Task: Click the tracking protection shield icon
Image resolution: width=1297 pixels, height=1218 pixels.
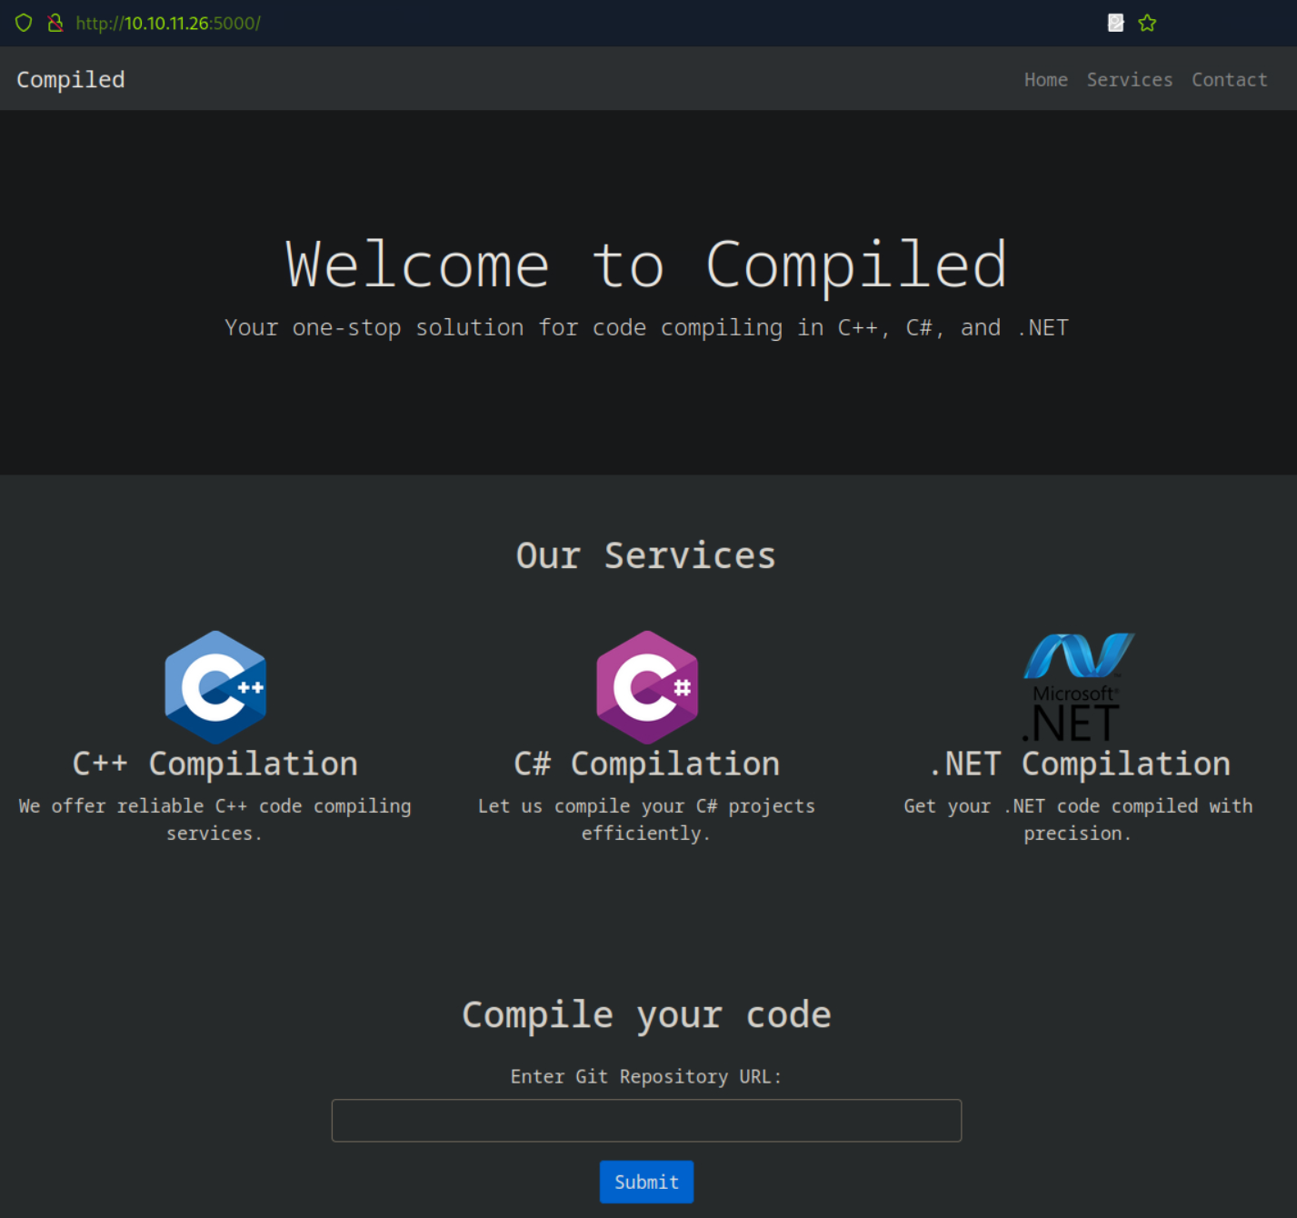Action: pos(24,23)
